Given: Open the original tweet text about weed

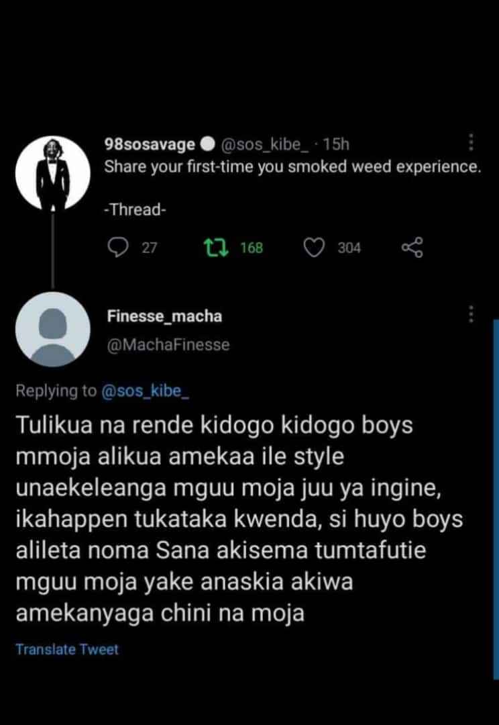Looking at the screenshot, I should click(292, 167).
